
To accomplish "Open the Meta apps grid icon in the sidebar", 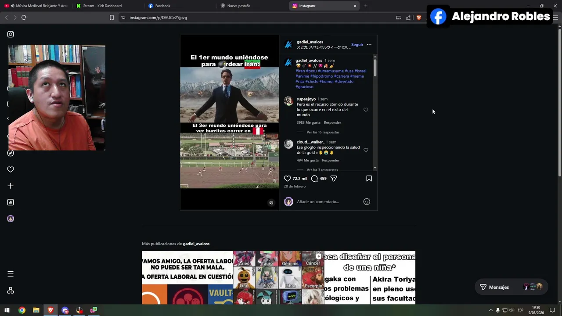I will point(11,291).
